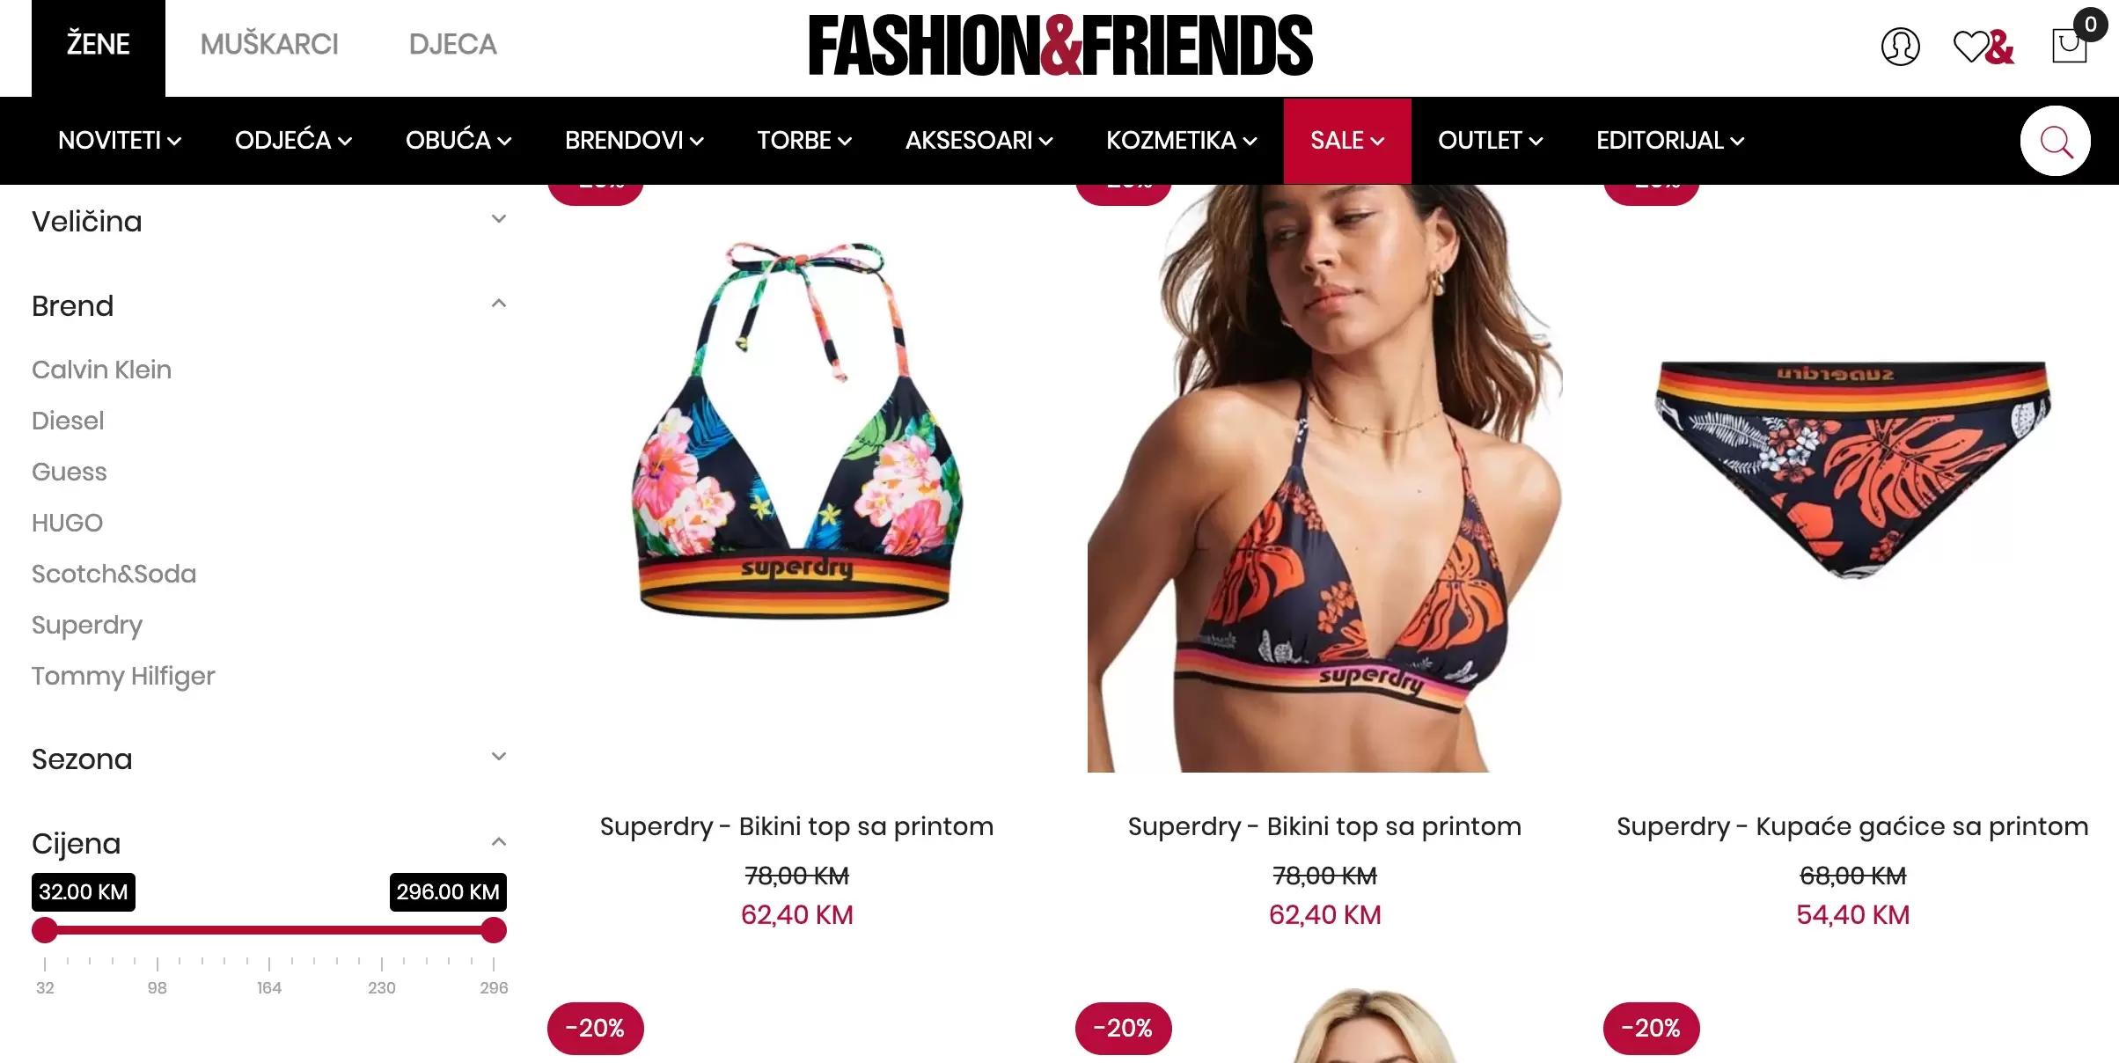Expand the Veličina filter
The width and height of the screenshot is (2119, 1063).
(269, 221)
